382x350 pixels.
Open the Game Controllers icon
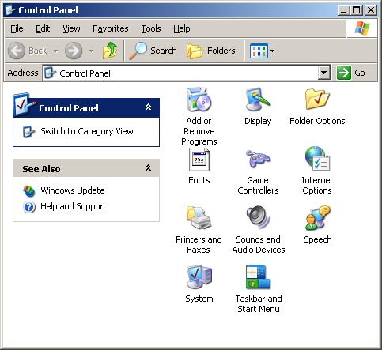(258, 159)
